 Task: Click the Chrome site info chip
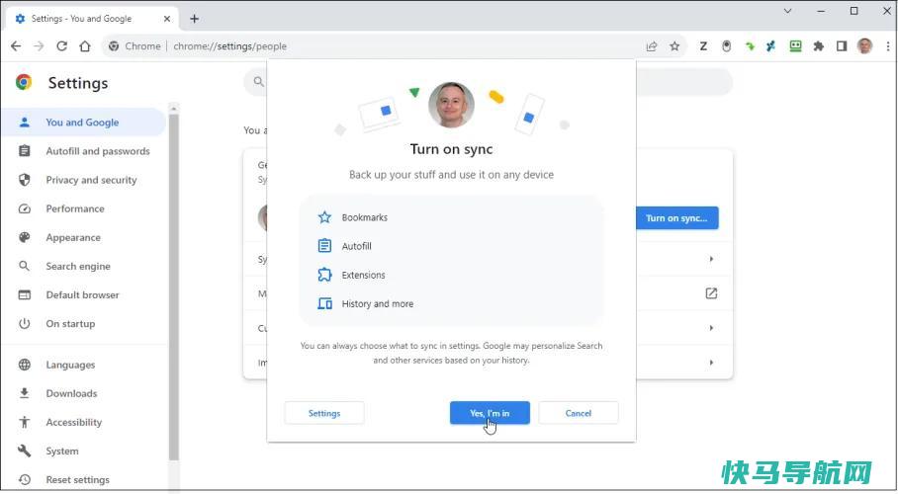pyautogui.click(x=135, y=46)
